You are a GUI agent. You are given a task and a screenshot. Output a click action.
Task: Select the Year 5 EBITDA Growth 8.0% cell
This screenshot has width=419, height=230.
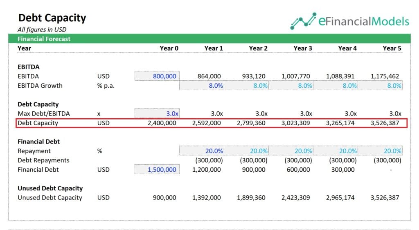click(380, 86)
